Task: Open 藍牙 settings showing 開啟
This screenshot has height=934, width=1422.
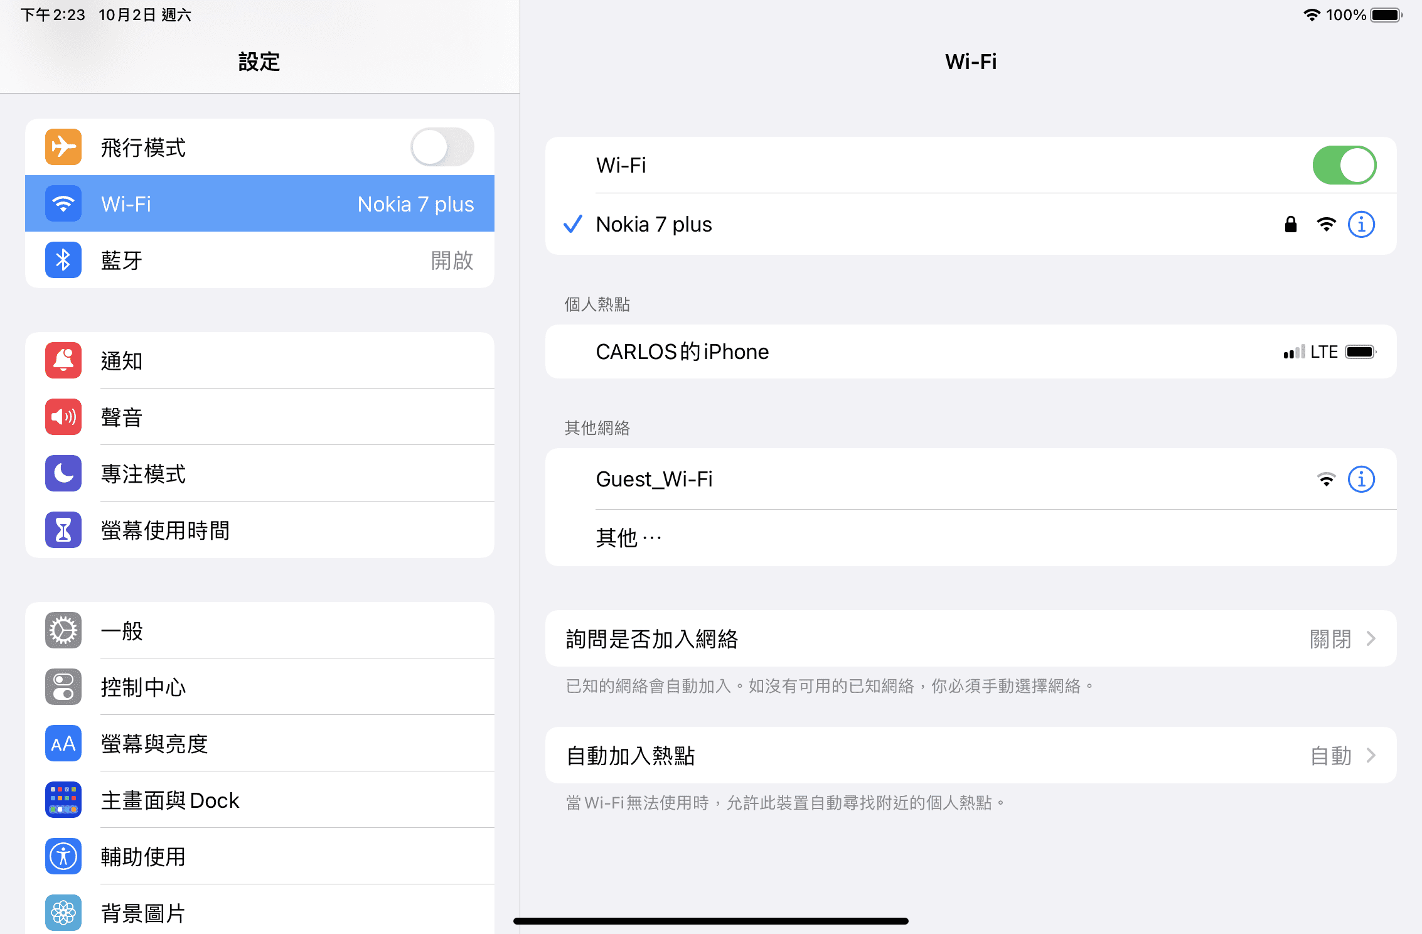Action: coord(260,260)
